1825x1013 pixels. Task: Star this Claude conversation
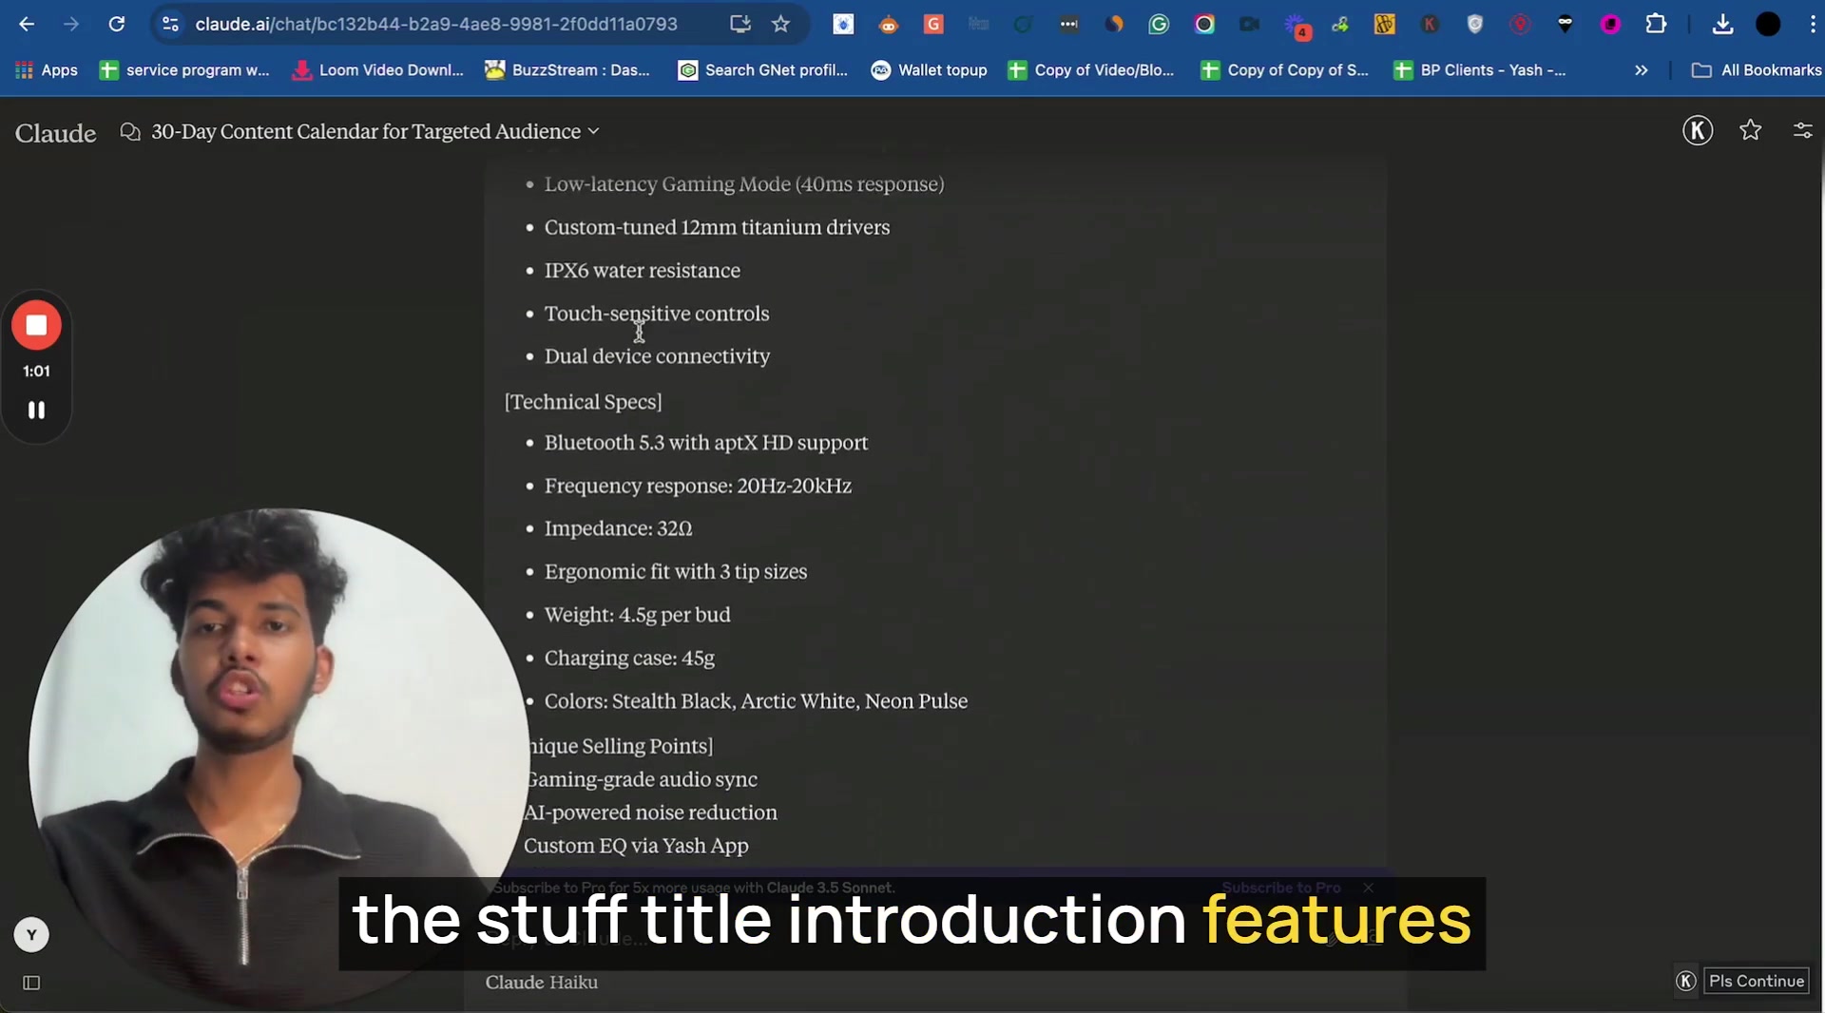[1750, 130]
